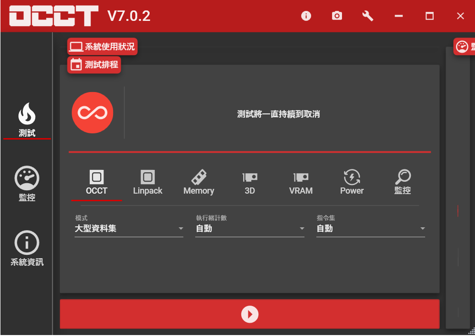
Task: Click the info icon in title bar
Action: (306, 16)
